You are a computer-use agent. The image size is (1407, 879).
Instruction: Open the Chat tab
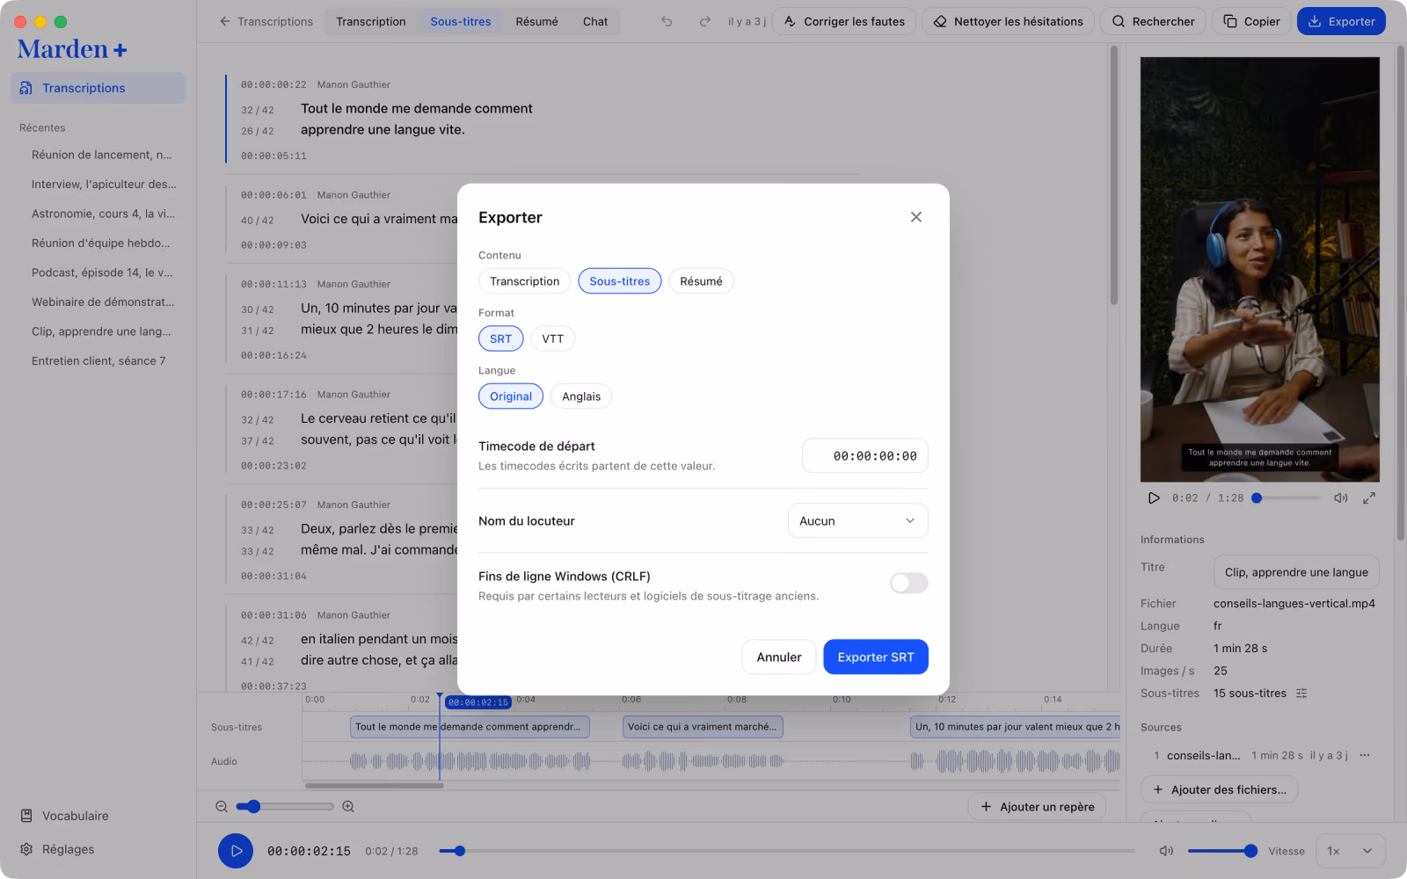(x=595, y=21)
